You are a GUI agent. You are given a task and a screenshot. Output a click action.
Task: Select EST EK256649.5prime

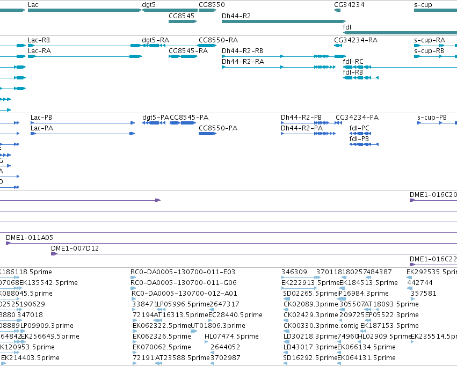coord(50,336)
